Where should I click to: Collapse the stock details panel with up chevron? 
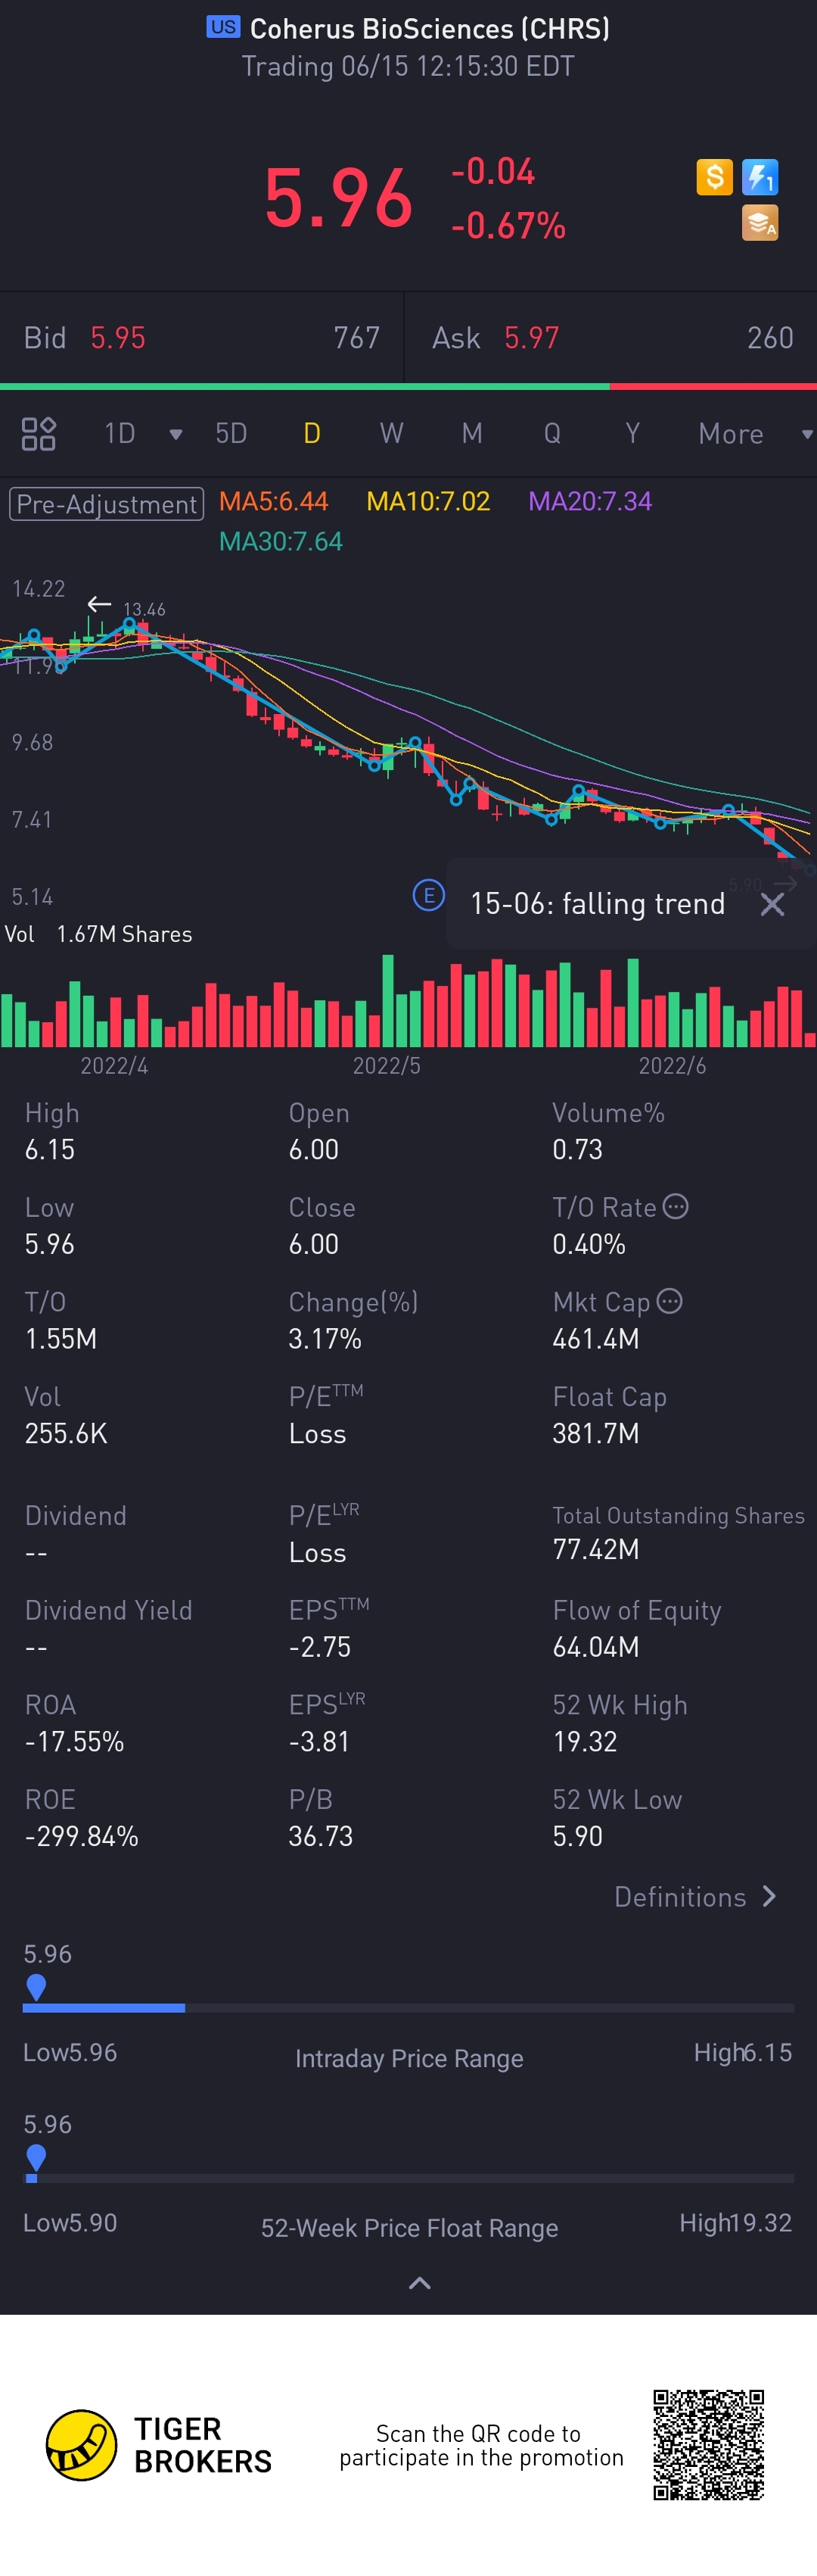tap(421, 2283)
